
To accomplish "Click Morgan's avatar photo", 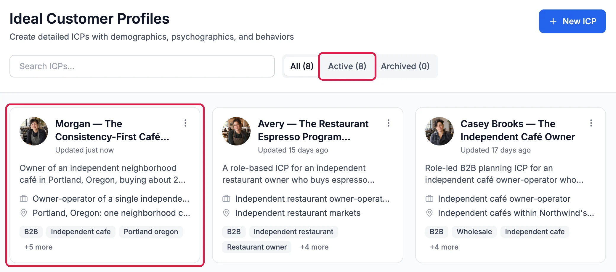I will [x=34, y=131].
